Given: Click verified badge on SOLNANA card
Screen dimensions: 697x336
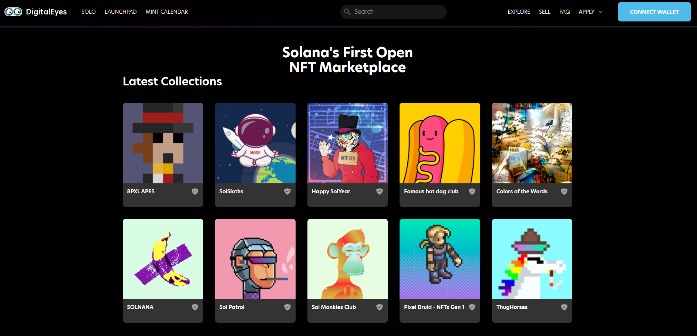Looking at the screenshot, I should point(195,307).
